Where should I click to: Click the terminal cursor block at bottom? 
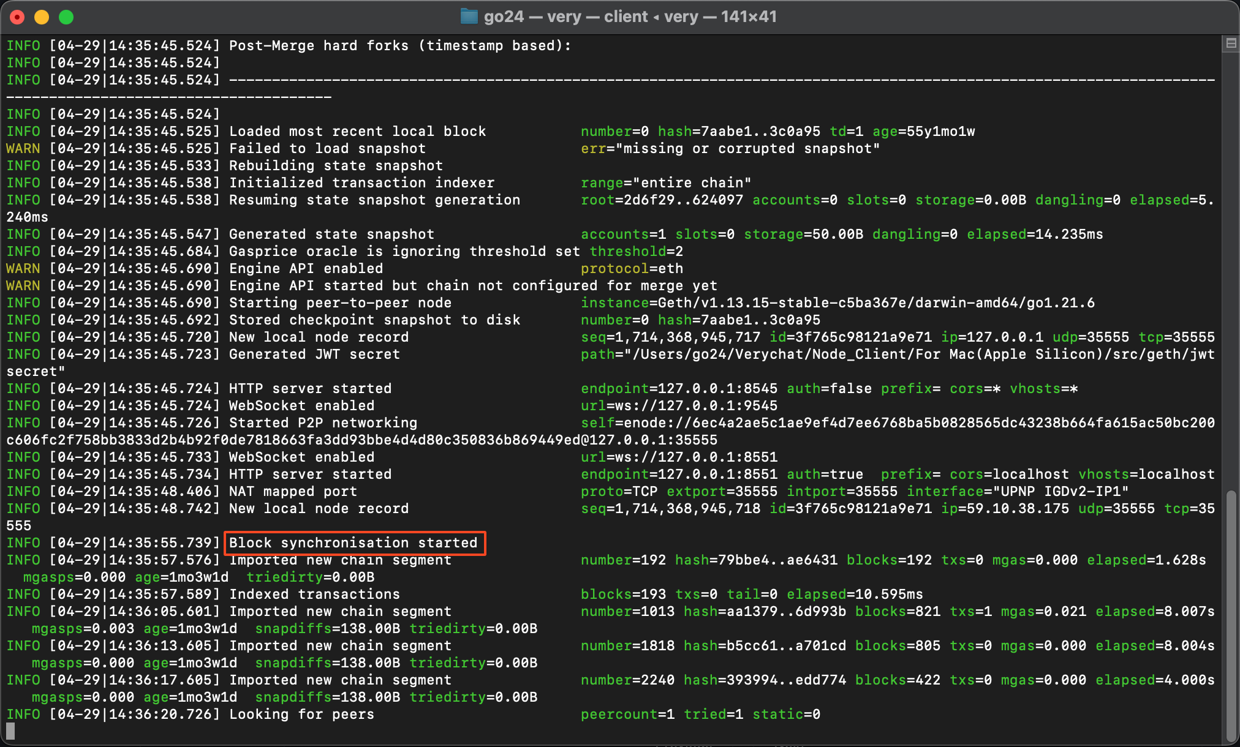[10, 730]
